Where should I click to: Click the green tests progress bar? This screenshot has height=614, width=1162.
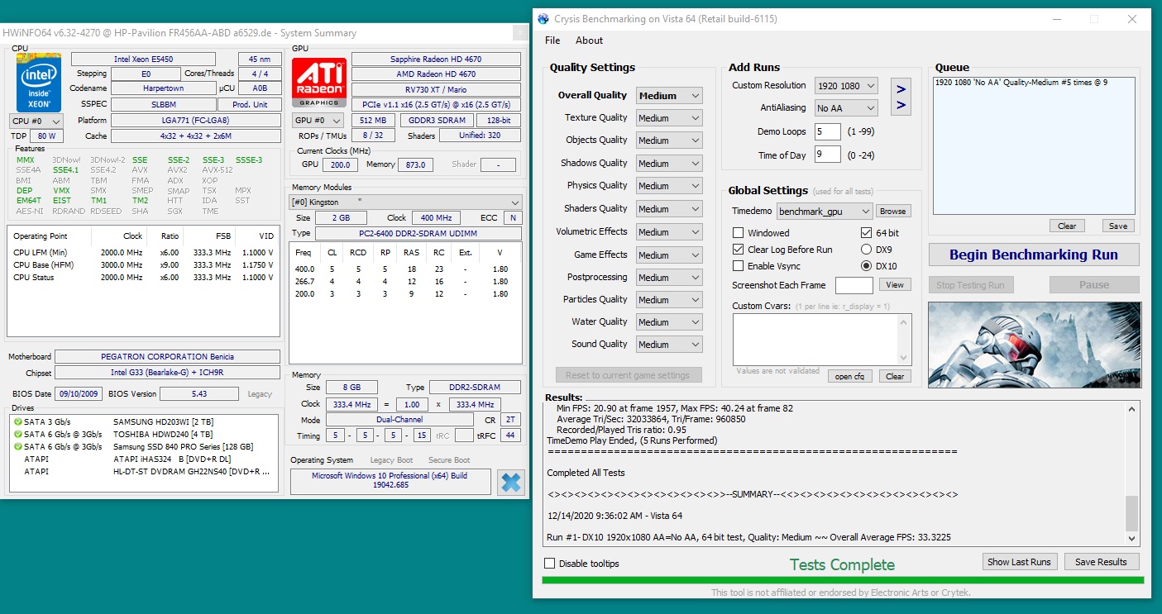(x=843, y=580)
